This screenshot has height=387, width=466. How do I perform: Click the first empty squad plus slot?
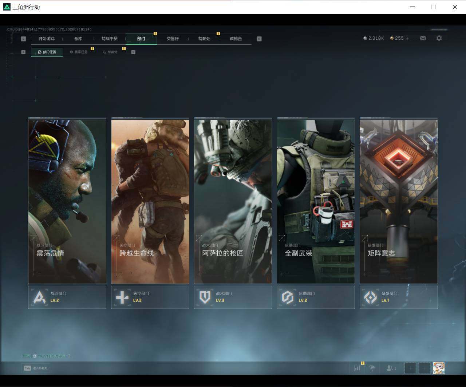click(410, 368)
